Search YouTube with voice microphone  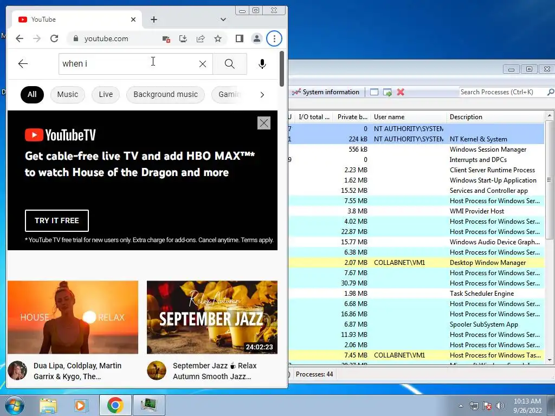tap(262, 64)
